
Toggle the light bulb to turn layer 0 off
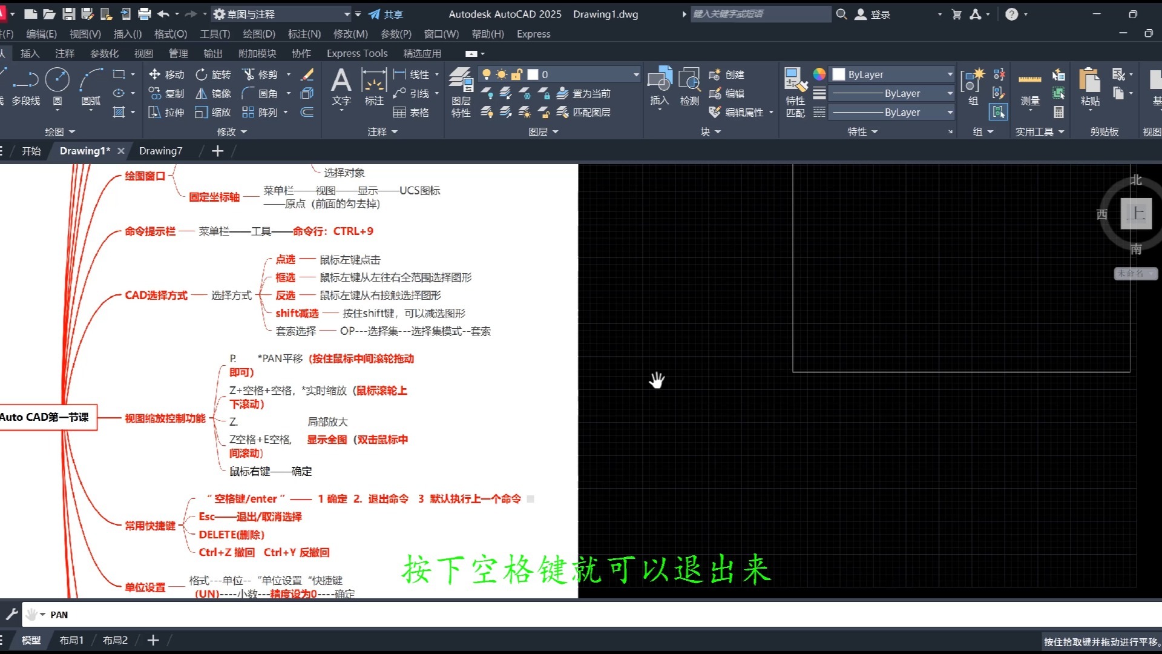pos(487,74)
